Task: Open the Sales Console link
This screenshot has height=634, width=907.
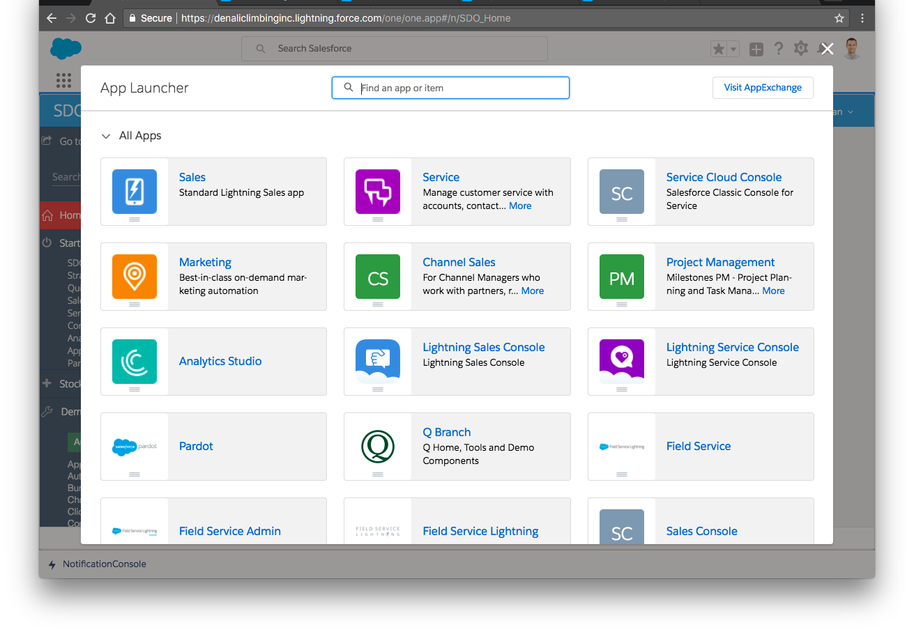Action: (701, 531)
